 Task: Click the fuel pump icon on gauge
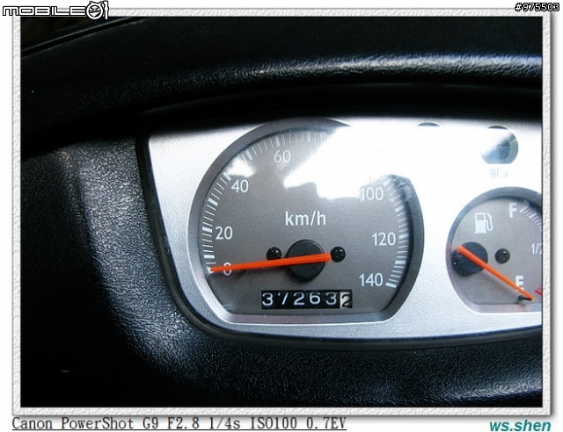click(483, 222)
